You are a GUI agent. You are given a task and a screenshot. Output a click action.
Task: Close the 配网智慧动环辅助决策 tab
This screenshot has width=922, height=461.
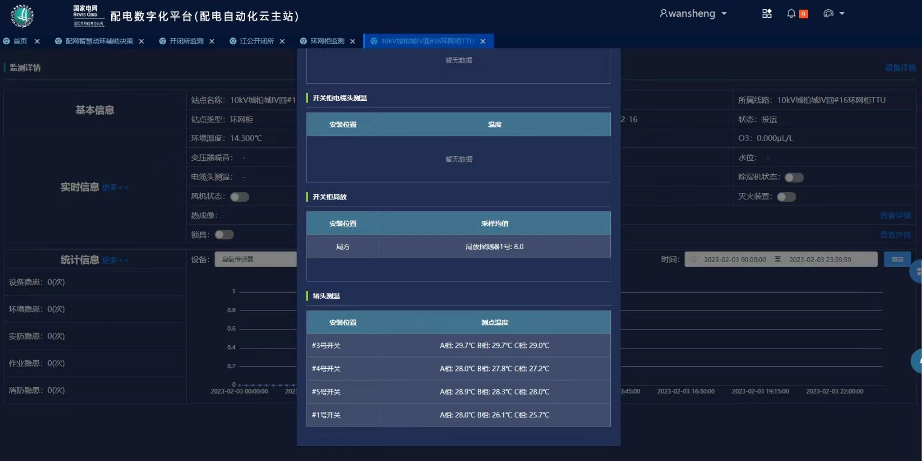coord(141,42)
